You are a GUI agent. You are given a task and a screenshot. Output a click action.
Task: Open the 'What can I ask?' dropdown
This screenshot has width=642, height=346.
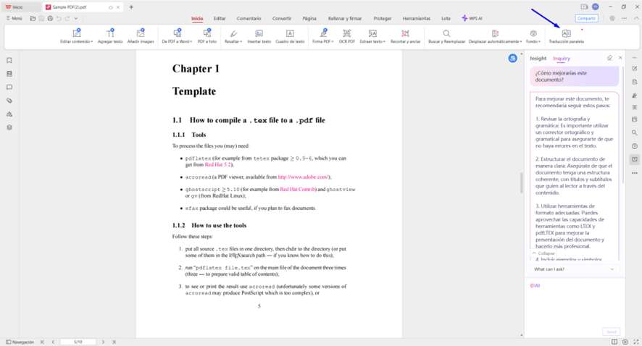[x=575, y=269]
